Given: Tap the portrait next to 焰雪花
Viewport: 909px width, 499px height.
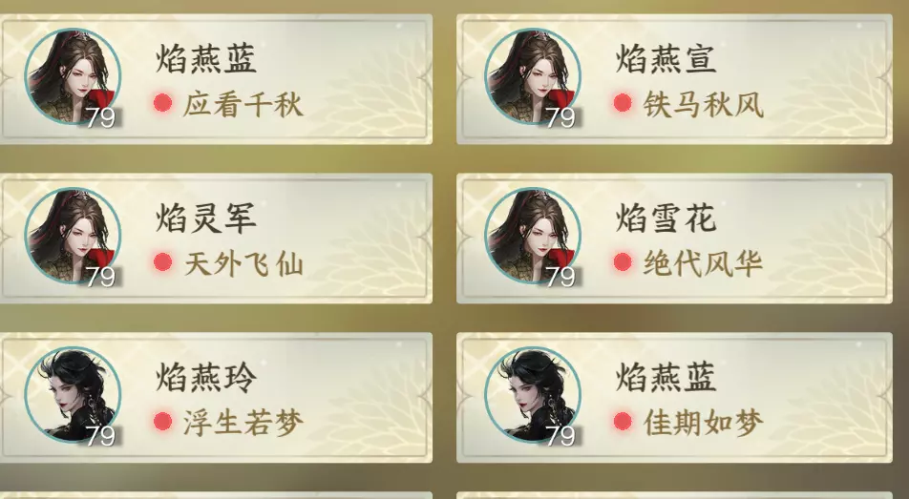Looking at the screenshot, I should tap(532, 236).
